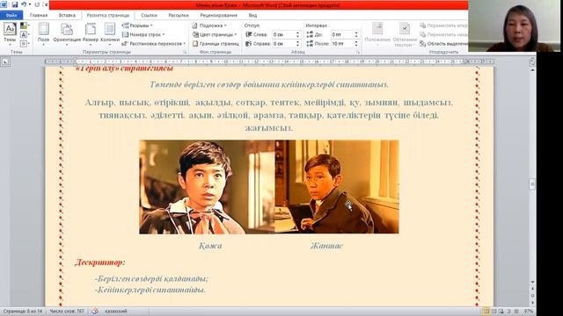Image resolution: width=563 pixels, height=316 pixels.
Task: Expand the Цвет страницы dropdown
Action: tap(215, 35)
